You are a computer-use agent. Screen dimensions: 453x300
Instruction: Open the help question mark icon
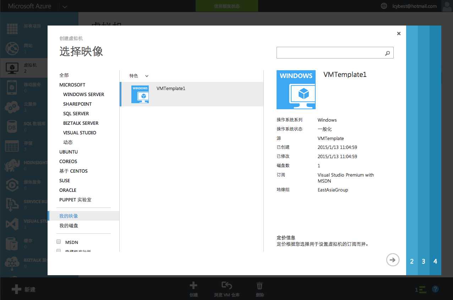click(x=436, y=289)
